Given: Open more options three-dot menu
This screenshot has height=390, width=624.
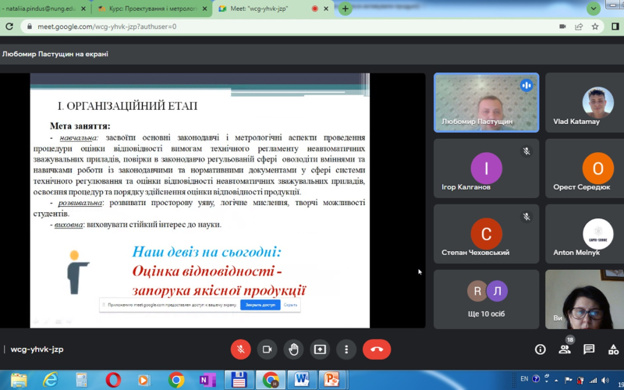Looking at the screenshot, I should pyautogui.click(x=346, y=349).
